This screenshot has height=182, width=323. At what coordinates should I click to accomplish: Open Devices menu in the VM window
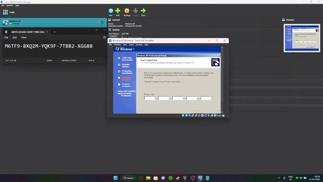(x=139, y=44)
